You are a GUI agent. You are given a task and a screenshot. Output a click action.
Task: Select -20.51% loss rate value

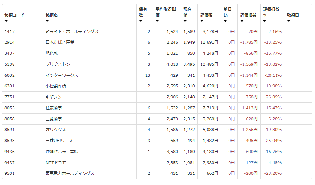[273, 75]
